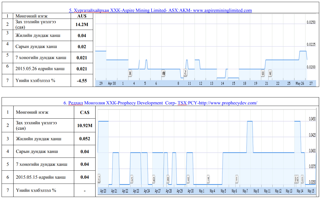Viewport: 321px width, 198px height.
Task: Click the Z marker in Aspire Mining chart
Action: coord(185,73)
